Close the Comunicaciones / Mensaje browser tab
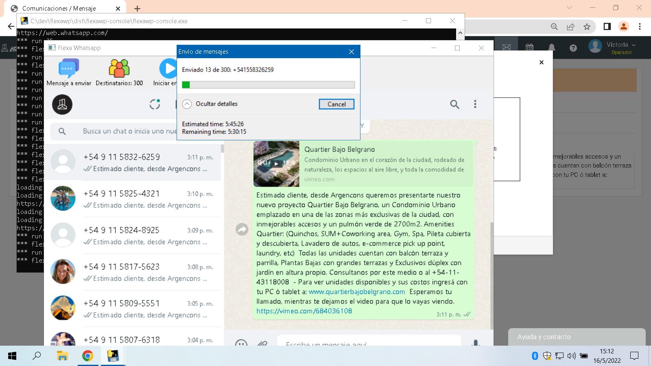 click(118, 9)
